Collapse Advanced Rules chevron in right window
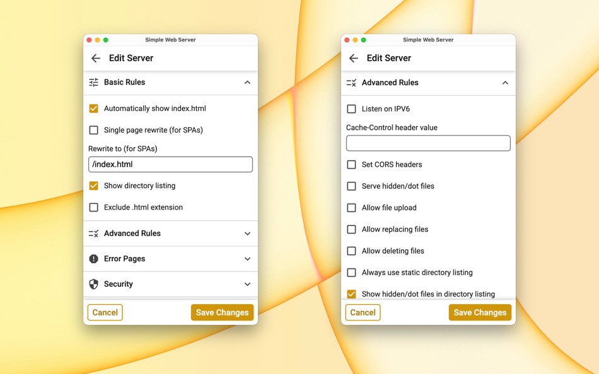 tap(505, 83)
